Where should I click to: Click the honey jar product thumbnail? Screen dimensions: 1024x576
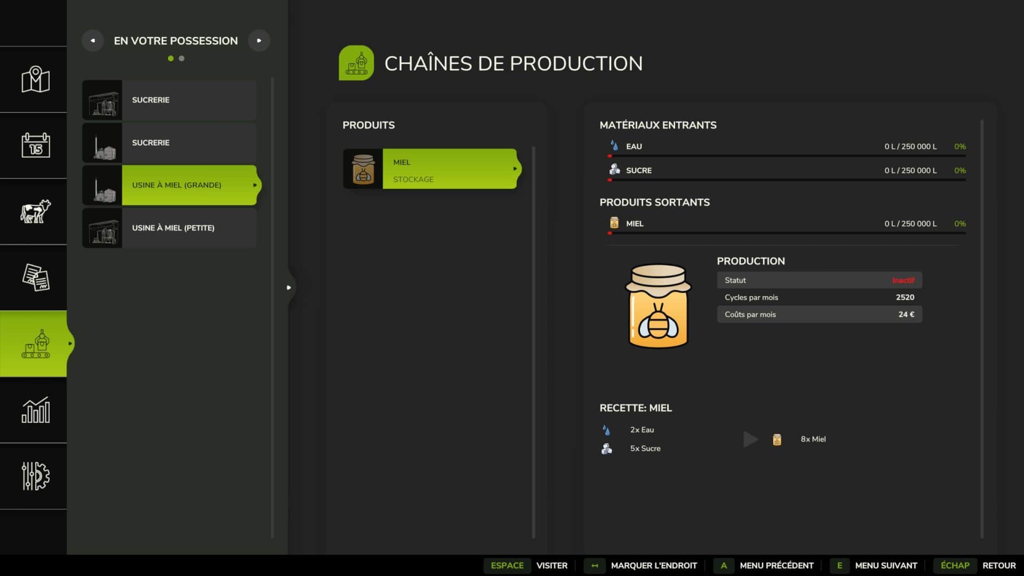click(363, 169)
